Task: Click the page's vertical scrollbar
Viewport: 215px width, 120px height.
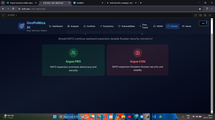Action: point(212,72)
